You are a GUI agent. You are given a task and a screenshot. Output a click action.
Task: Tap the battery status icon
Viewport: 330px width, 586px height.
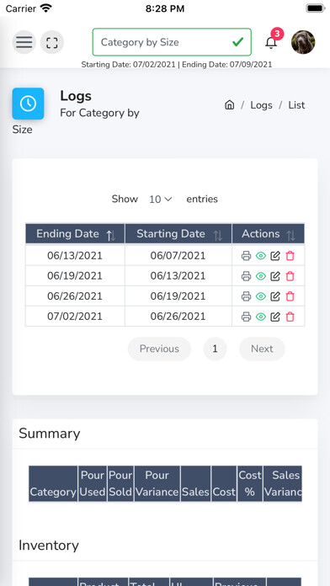[x=316, y=8]
